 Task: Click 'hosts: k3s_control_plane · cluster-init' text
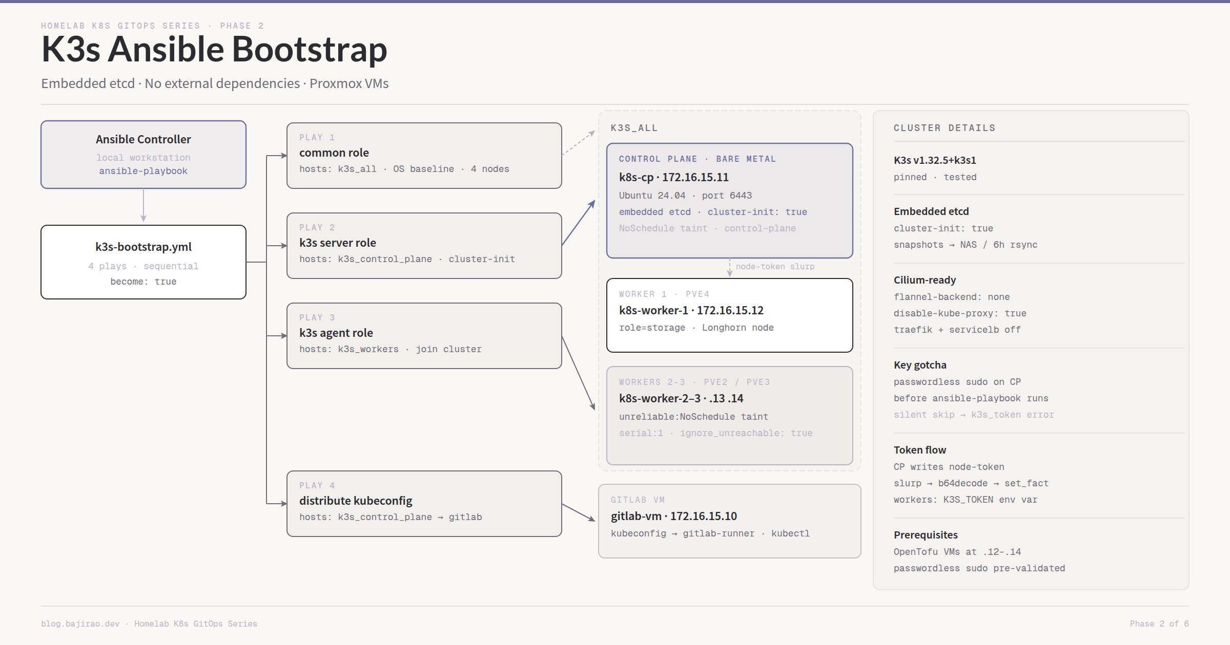pos(407,259)
